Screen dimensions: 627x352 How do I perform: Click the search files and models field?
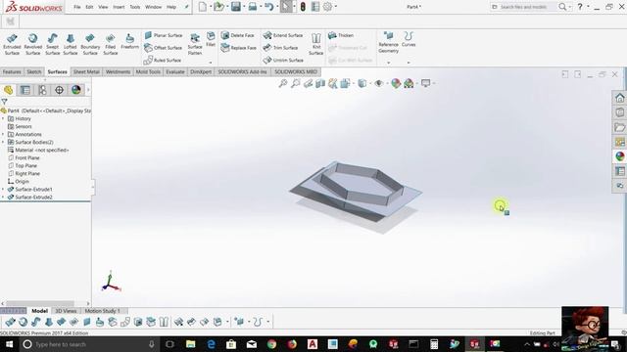[x=525, y=7]
